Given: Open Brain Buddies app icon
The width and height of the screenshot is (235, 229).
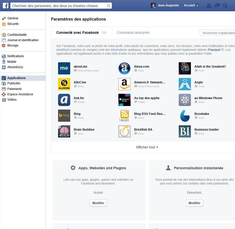Looking at the screenshot, I should point(64,131).
